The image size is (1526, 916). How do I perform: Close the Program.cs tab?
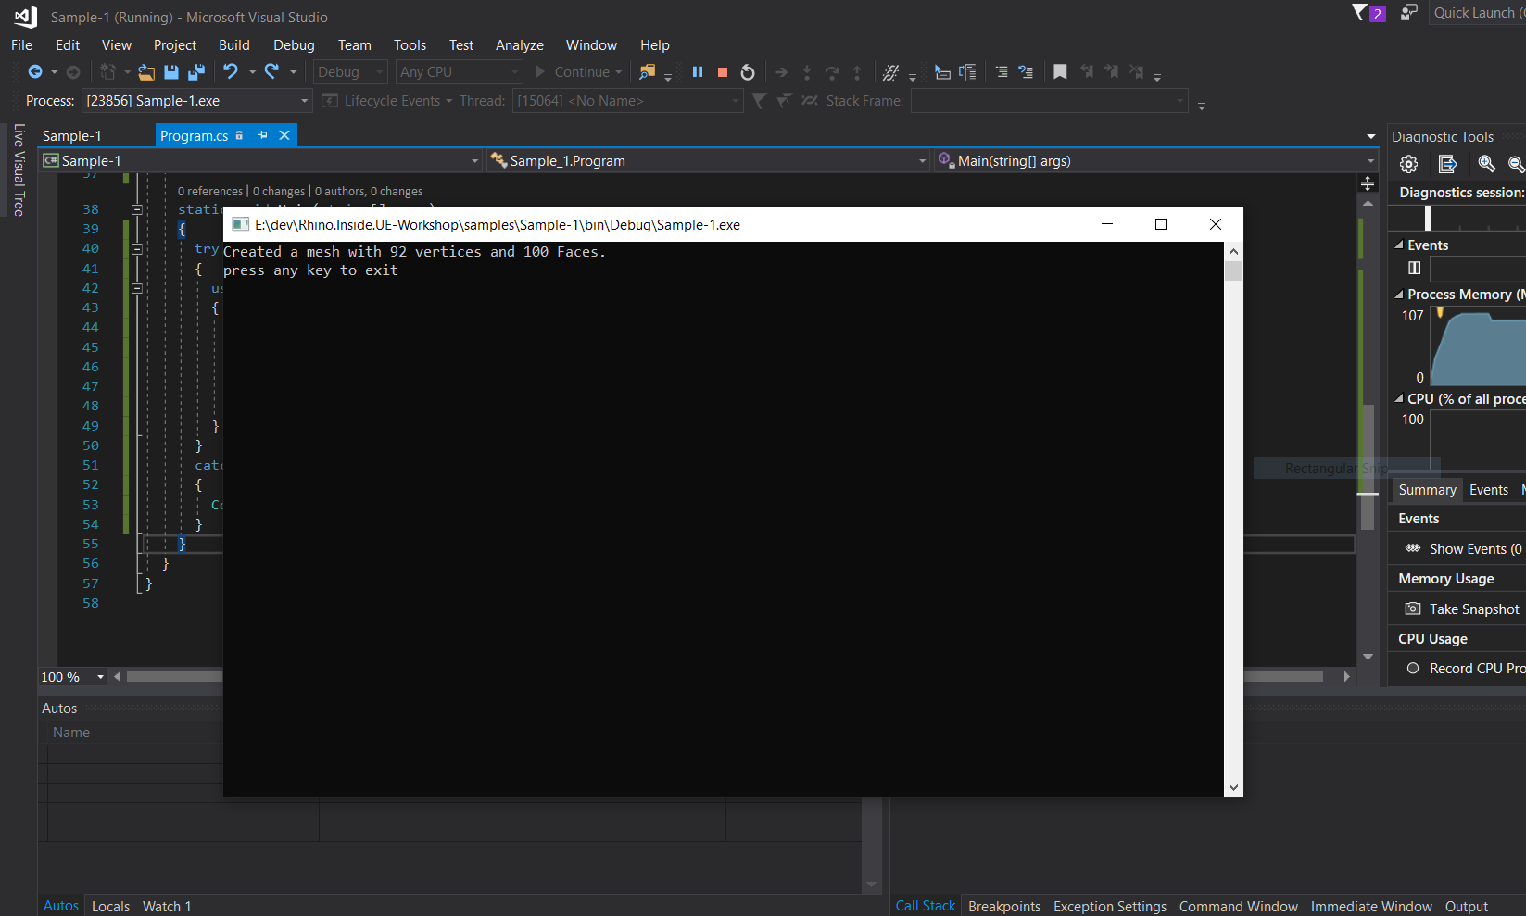tap(284, 135)
